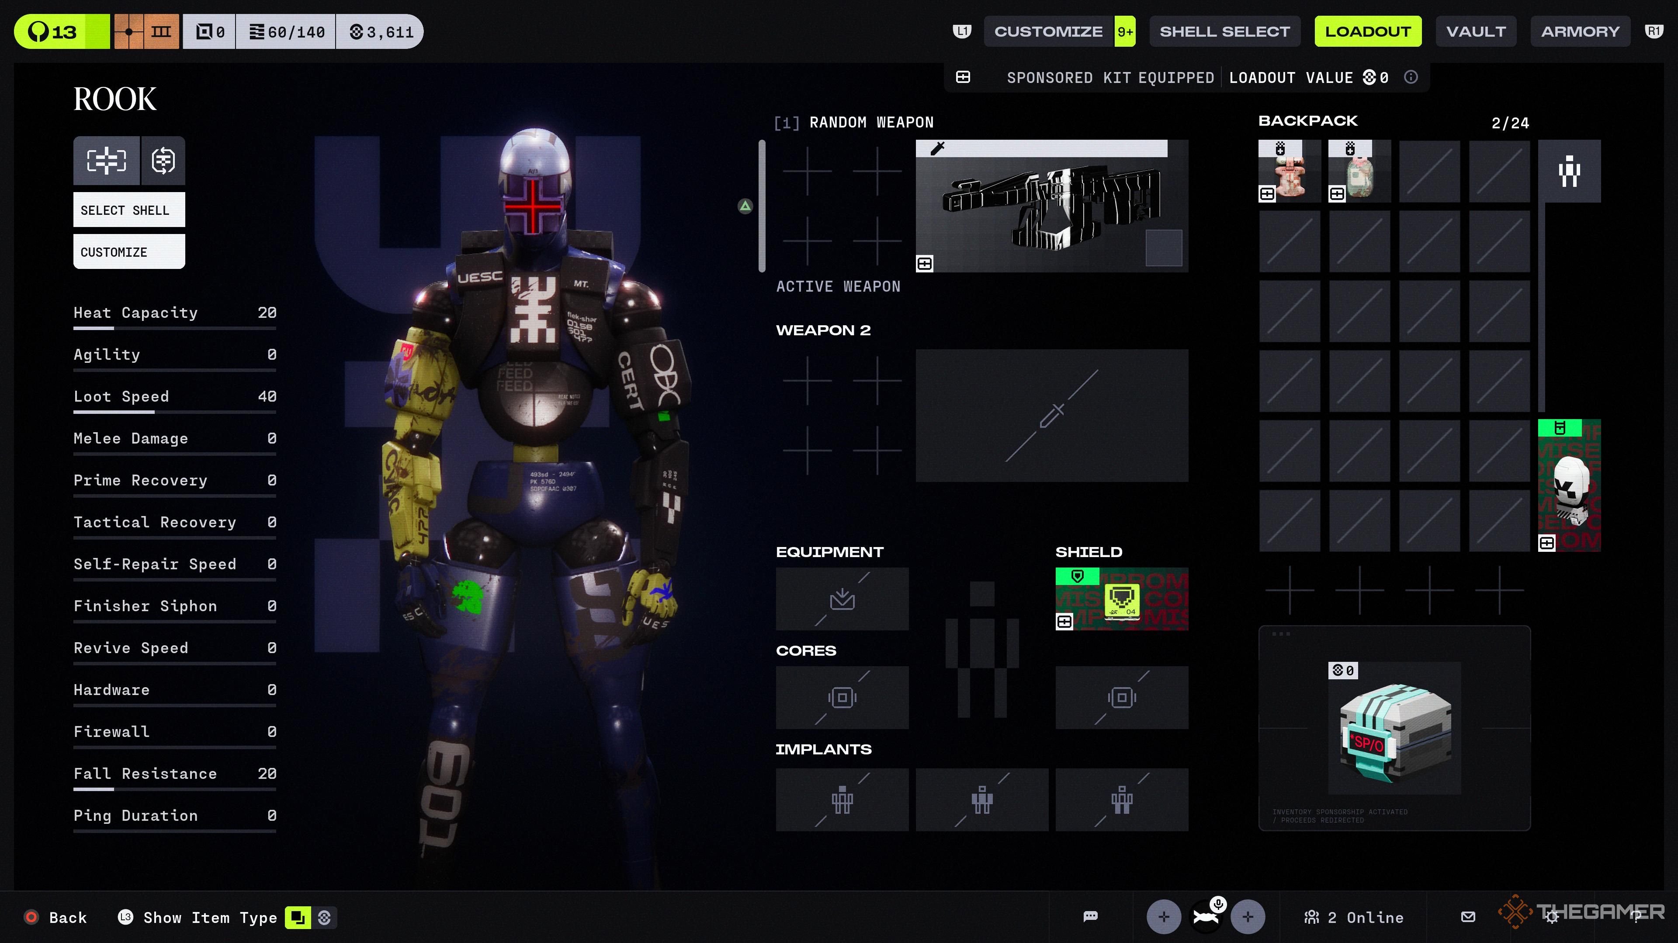This screenshot has height=943, width=1678.
Task: Switch to the Vault tab
Action: [x=1475, y=31]
